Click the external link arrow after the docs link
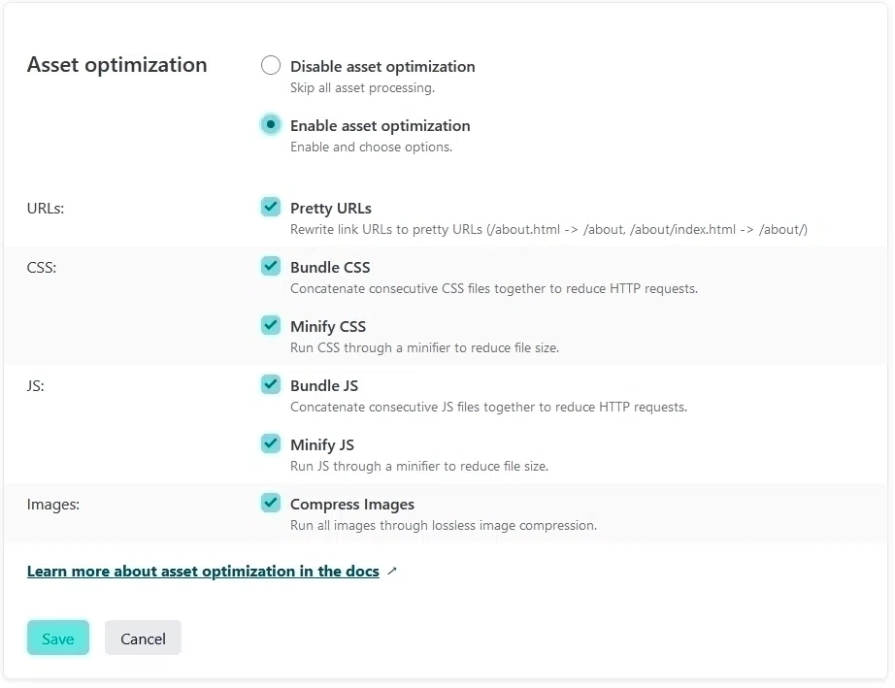This screenshot has width=895, height=688. tap(391, 571)
